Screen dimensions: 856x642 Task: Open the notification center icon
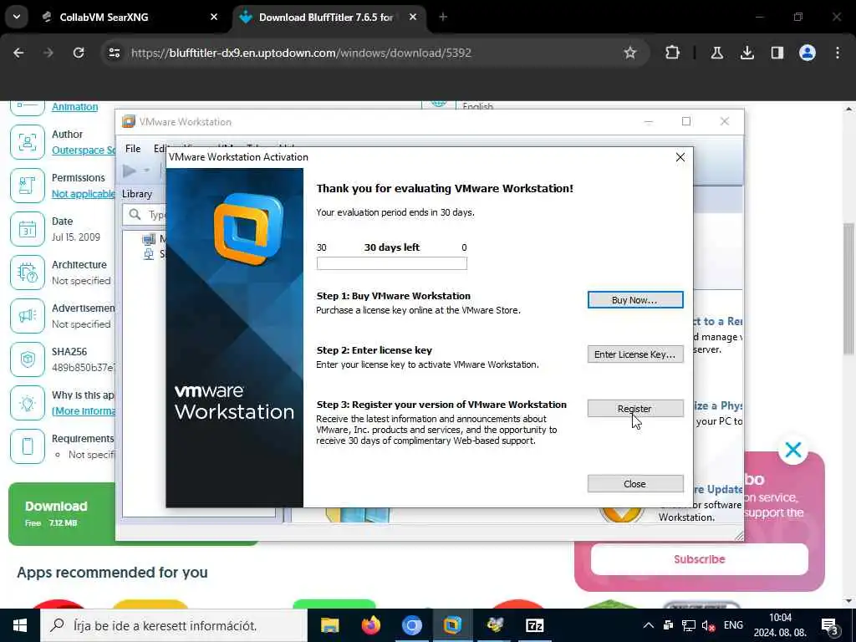(x=829, y=627)
